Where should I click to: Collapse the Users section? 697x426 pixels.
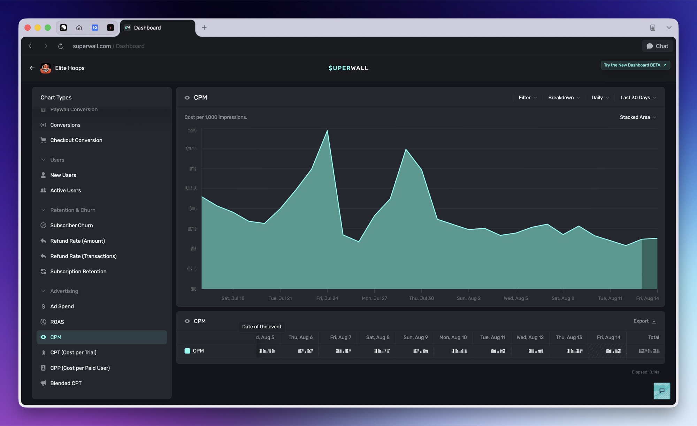pyautogui.click(x=43, y=160)
